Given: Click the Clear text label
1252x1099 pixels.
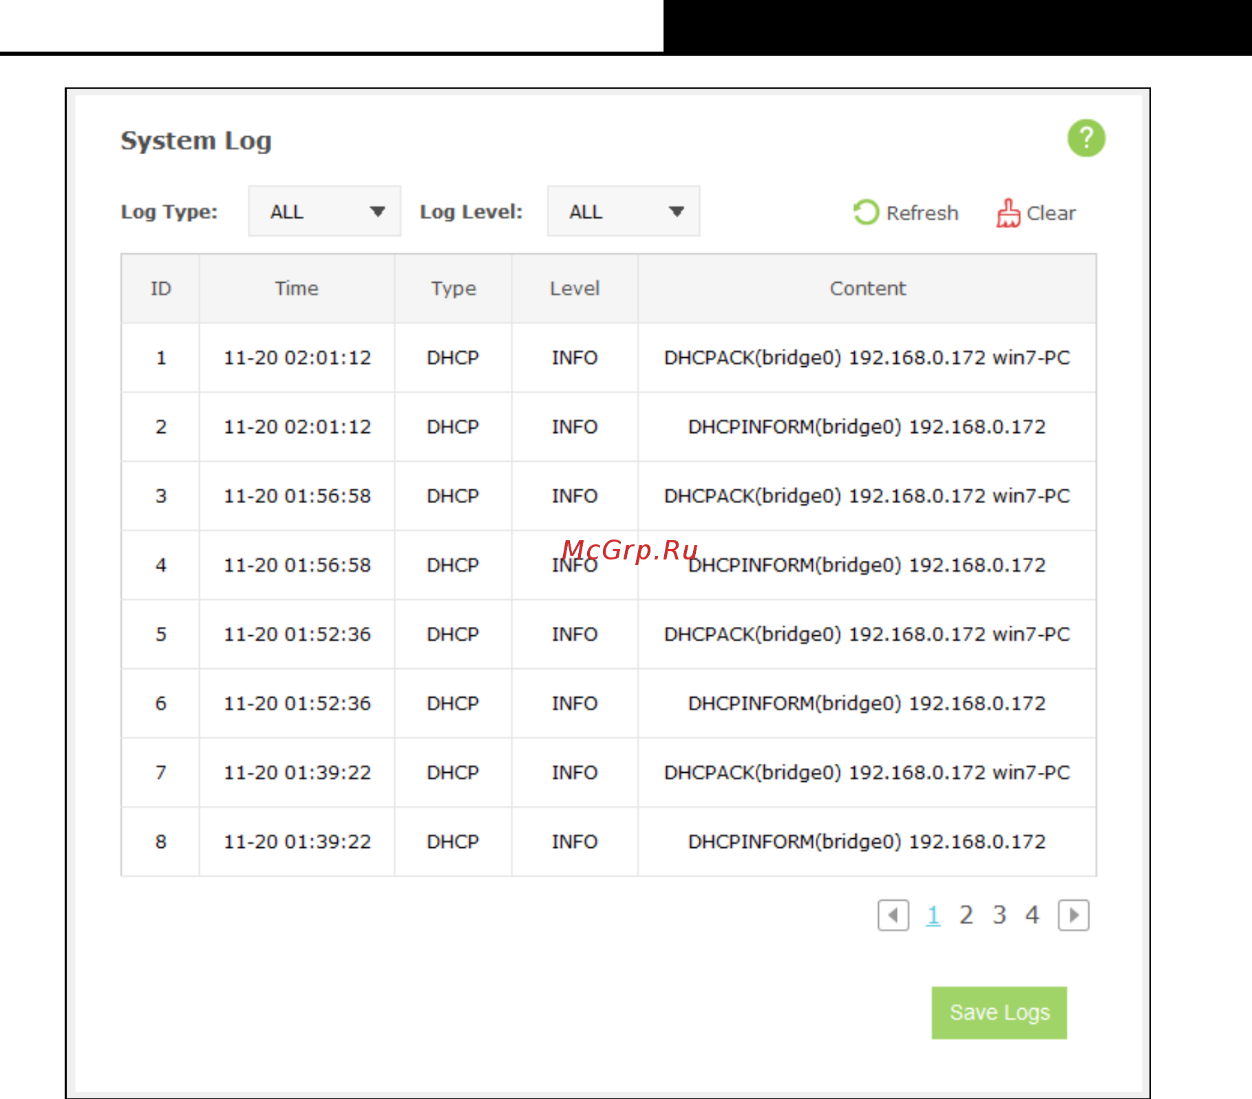Looking at the screenshot, I should pos(1051,213).
